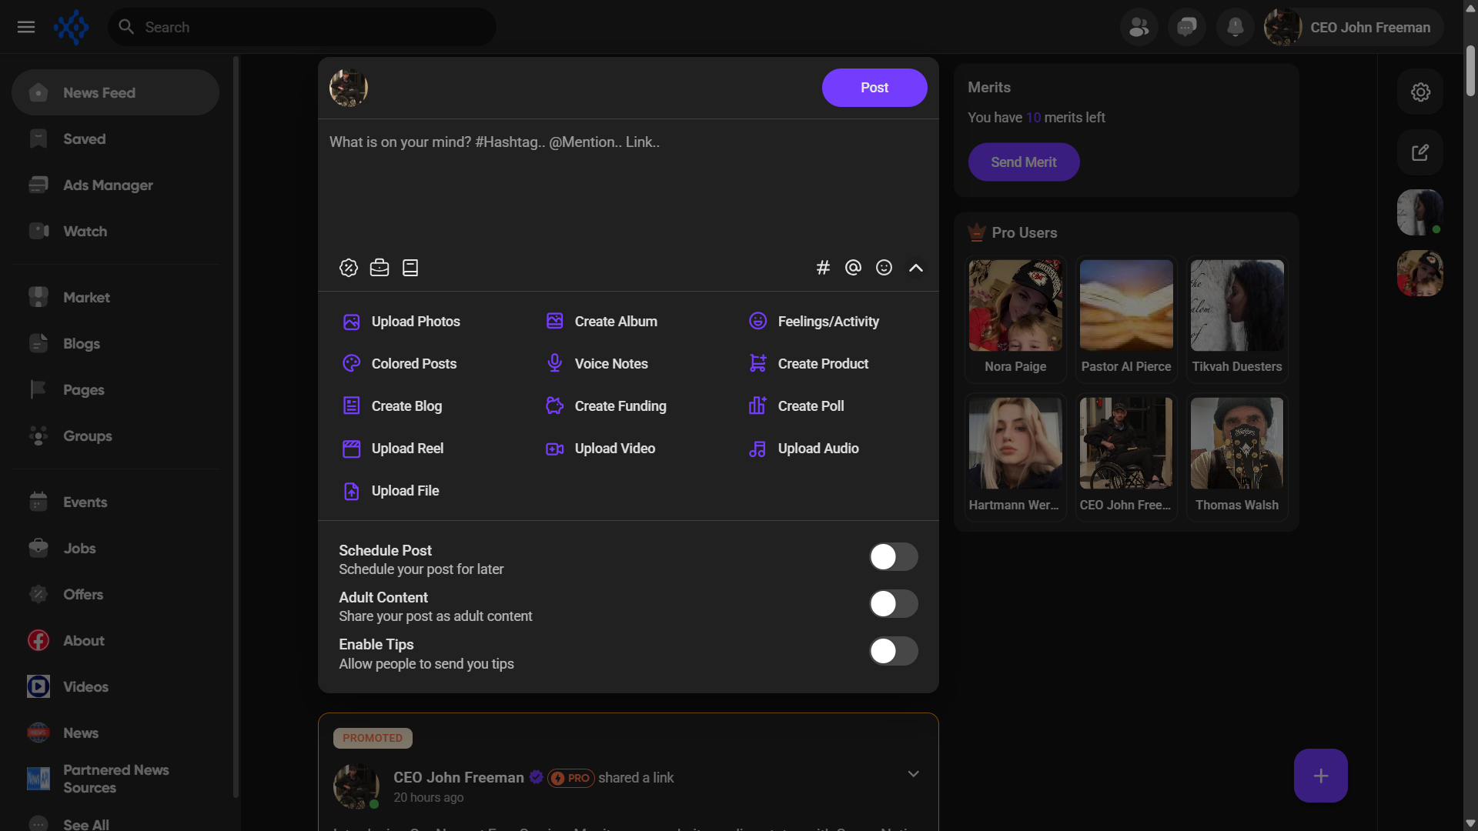Enable the Schedule Post toggle
This screenshot has height=831, width=1478.
click(893, 557)
